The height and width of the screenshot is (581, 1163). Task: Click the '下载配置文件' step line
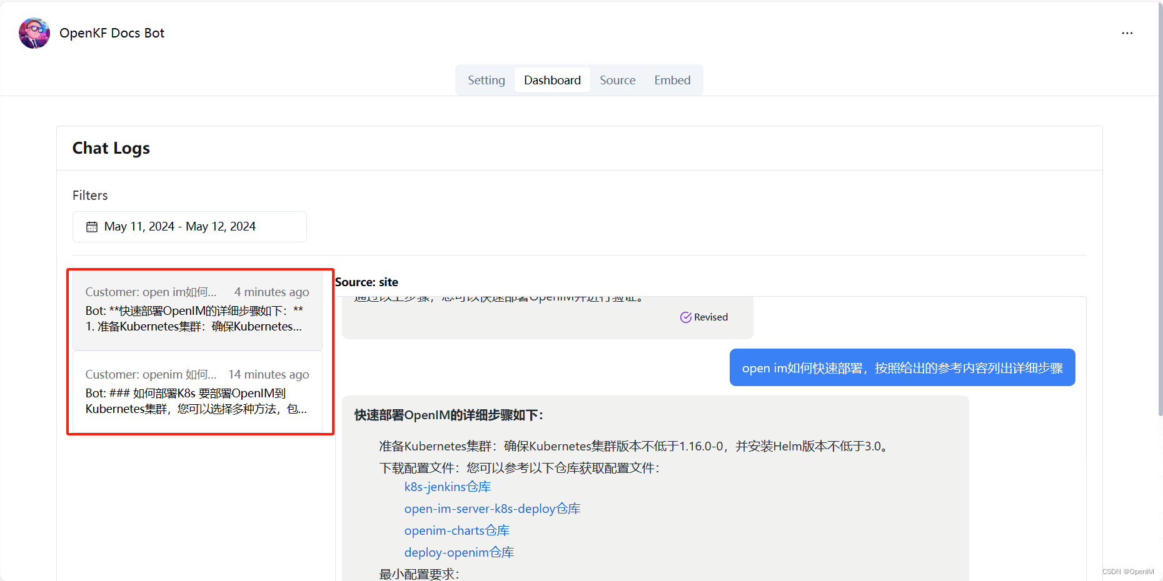pos(520,468)
